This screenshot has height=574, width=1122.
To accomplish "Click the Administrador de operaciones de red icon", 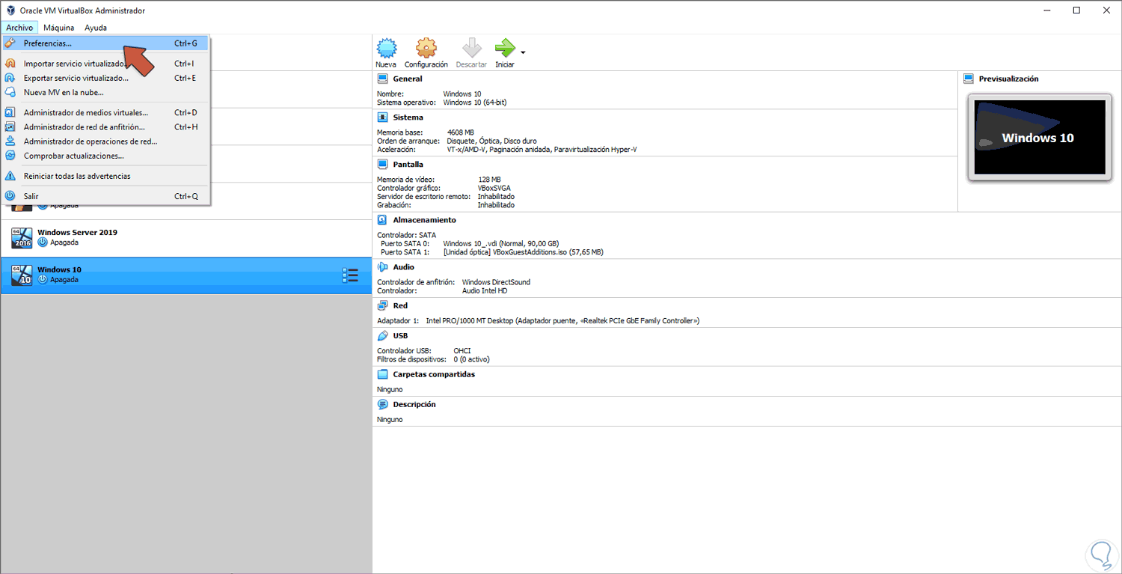I will pyautogui.click(x=10, y=141).
